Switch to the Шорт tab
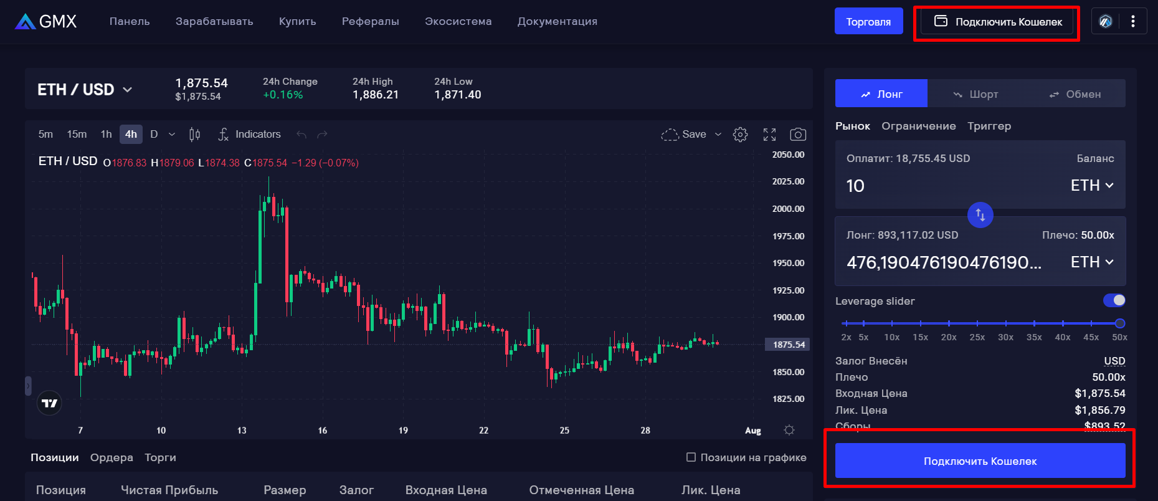This screenshot has width=1158, height=501. coord(975,94)
